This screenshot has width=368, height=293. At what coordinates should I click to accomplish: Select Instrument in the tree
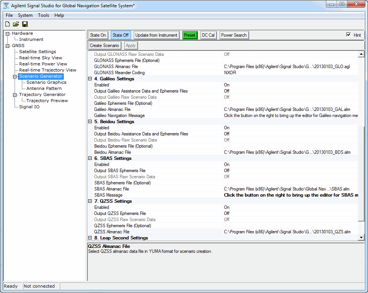pyautogui.click(x=31, y=39)
